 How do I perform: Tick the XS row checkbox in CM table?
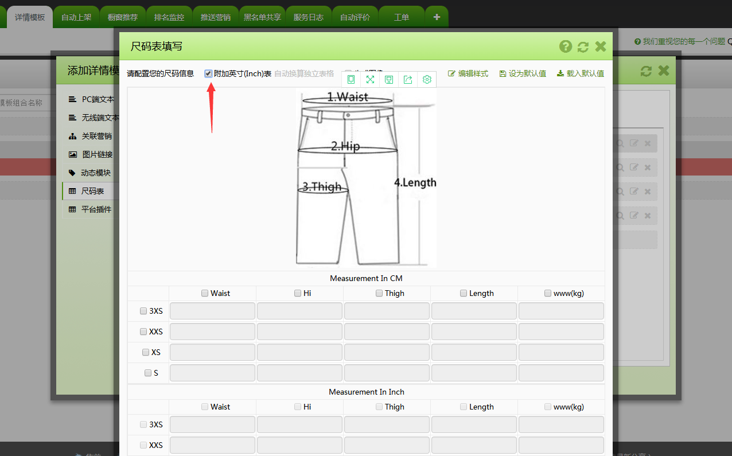146,352
